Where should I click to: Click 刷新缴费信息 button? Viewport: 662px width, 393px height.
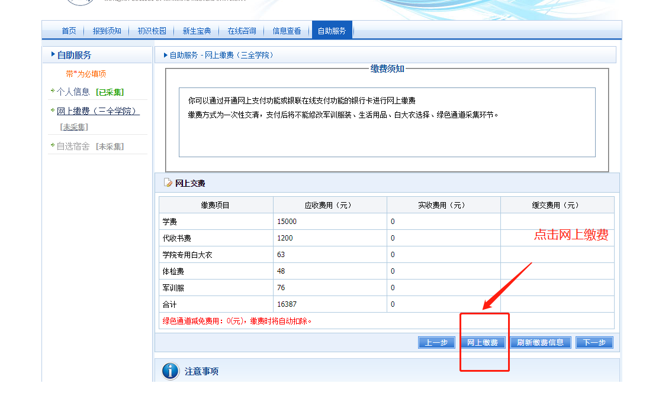(x=540, y=343)
